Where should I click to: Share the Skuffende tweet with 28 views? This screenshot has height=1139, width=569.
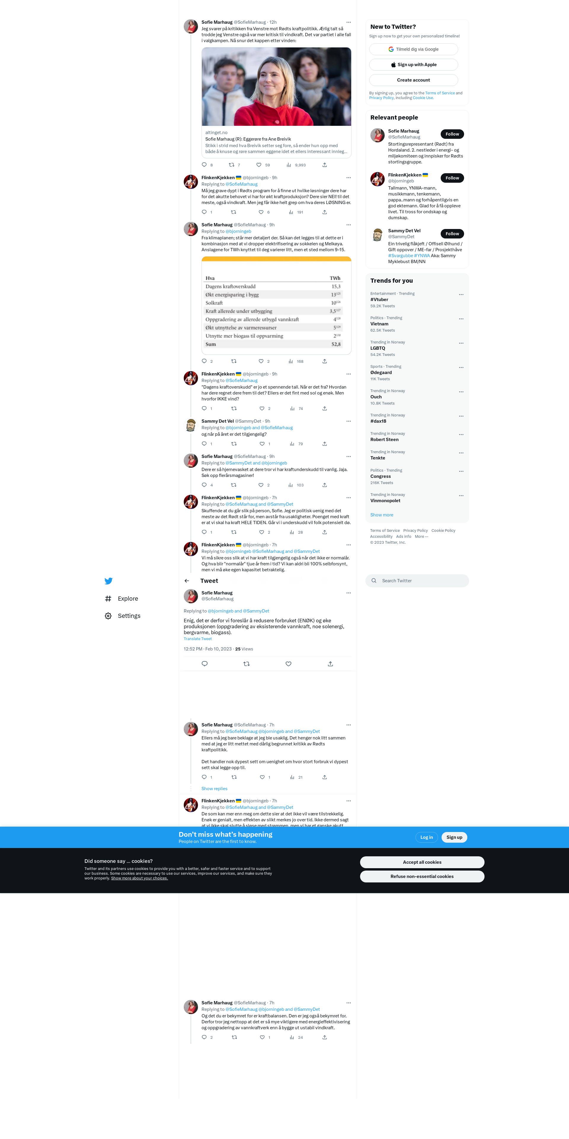[325, 532]
